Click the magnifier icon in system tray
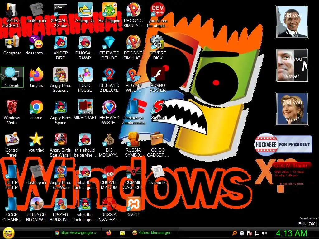319x239 pixels. click(x=235, y=233)
